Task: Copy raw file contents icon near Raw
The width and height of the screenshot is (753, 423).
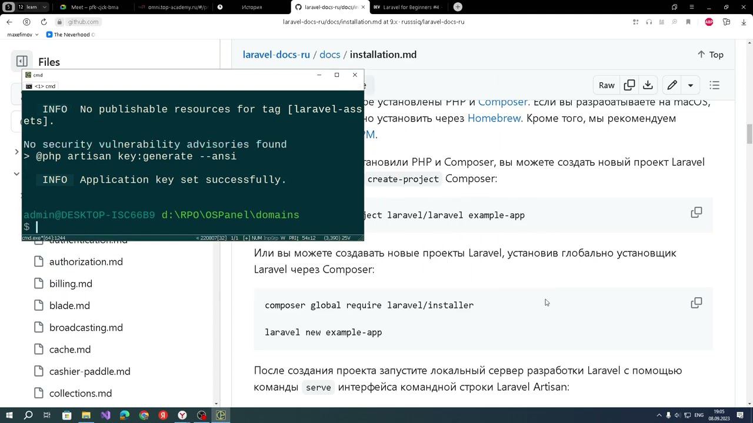Action: tap(629, 85)
